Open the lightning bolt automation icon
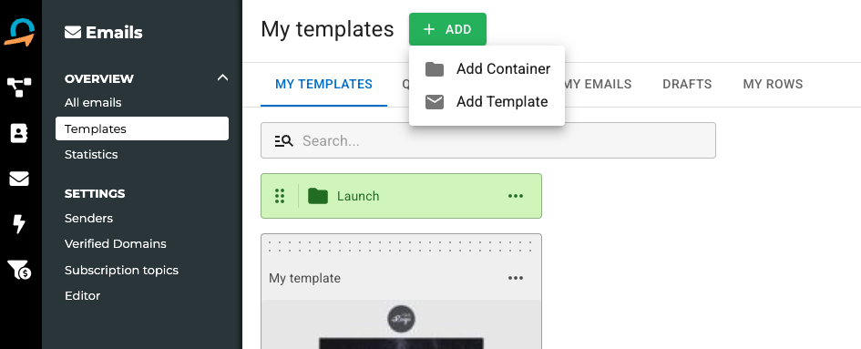The width and height of the screenshot is (861, 349). [19, 224]
